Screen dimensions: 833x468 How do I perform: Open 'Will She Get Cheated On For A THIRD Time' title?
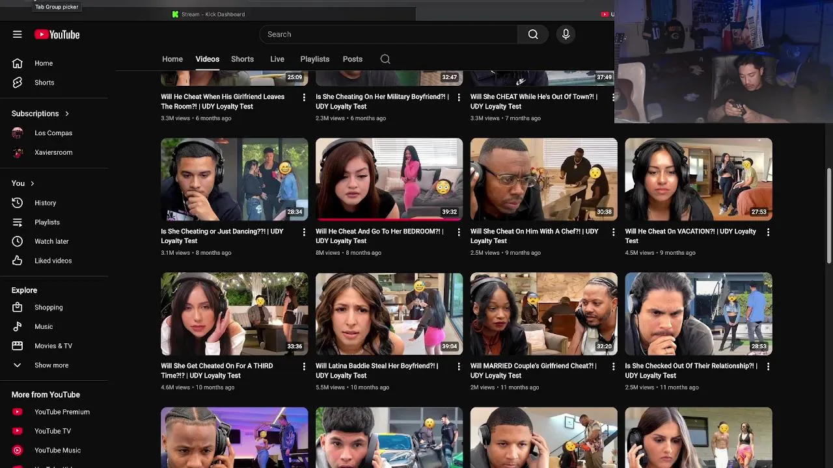tap(217, 370)
